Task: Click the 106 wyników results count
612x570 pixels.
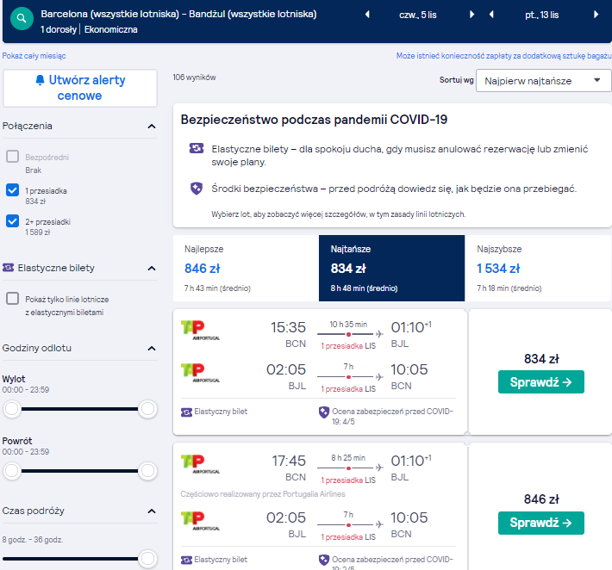Action: point(194,77)
